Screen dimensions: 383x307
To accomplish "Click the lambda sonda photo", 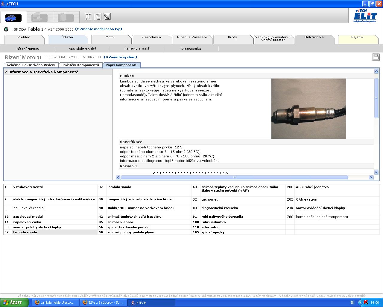I will click(x=308, y=109).
